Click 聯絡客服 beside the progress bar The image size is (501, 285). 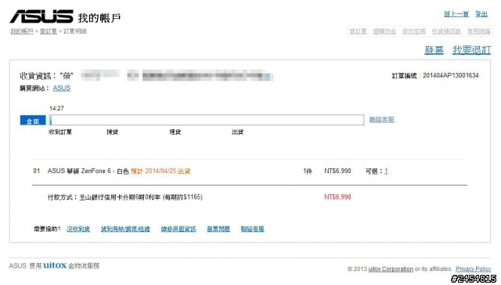(x=381, y=120)
